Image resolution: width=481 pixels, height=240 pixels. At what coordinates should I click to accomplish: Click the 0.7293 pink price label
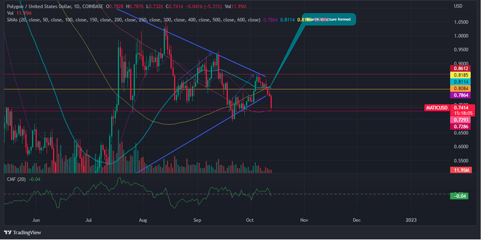tap(459, 120)
